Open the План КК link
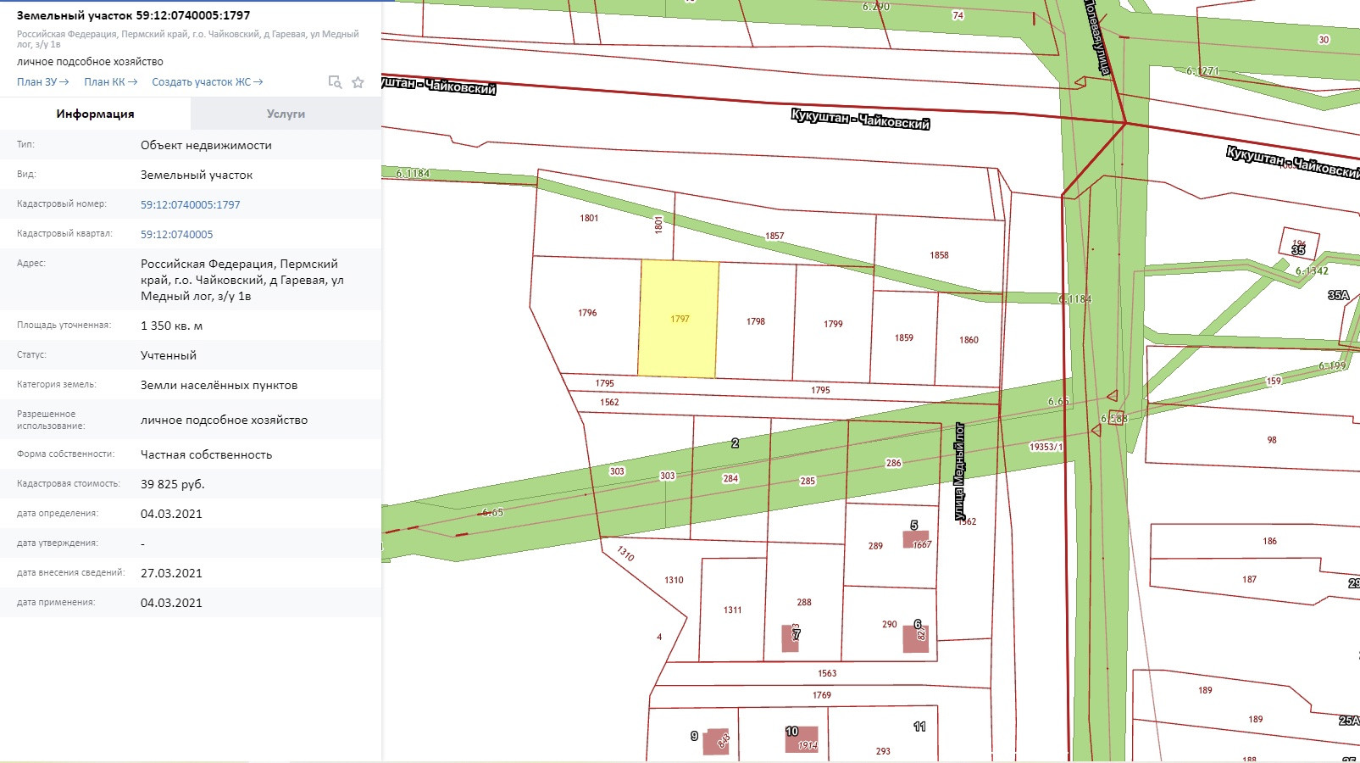 [110, 82]
